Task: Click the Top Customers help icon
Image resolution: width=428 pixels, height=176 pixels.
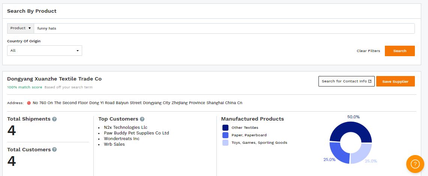Action: (x=142, y=119)
